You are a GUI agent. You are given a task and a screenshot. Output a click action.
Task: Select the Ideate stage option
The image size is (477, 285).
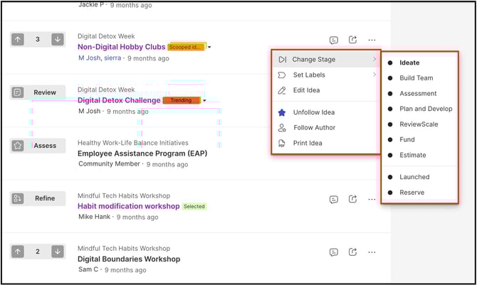click(x=409, y=63)
